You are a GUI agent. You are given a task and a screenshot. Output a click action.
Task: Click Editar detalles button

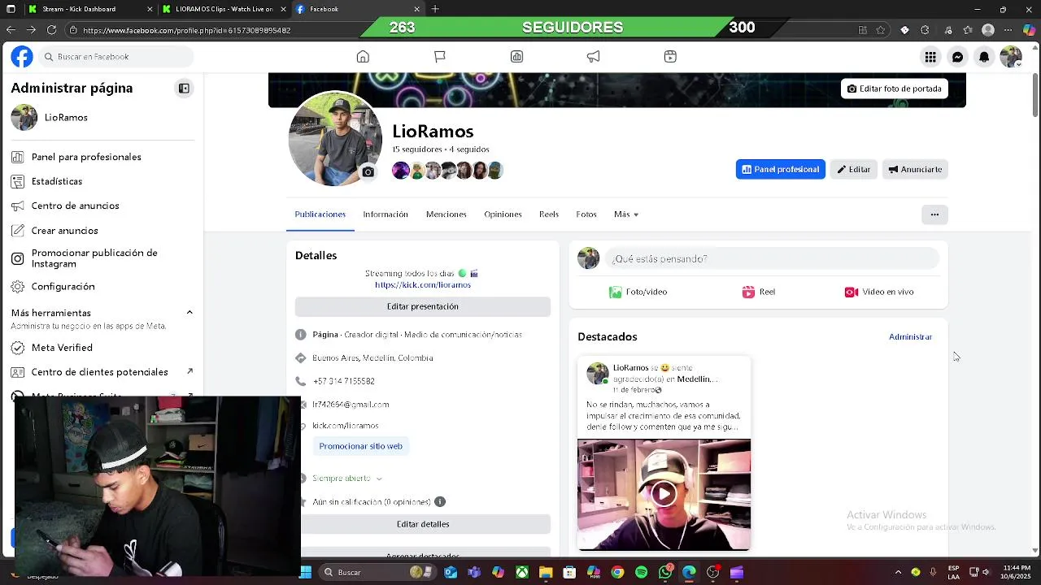point(423,524)
